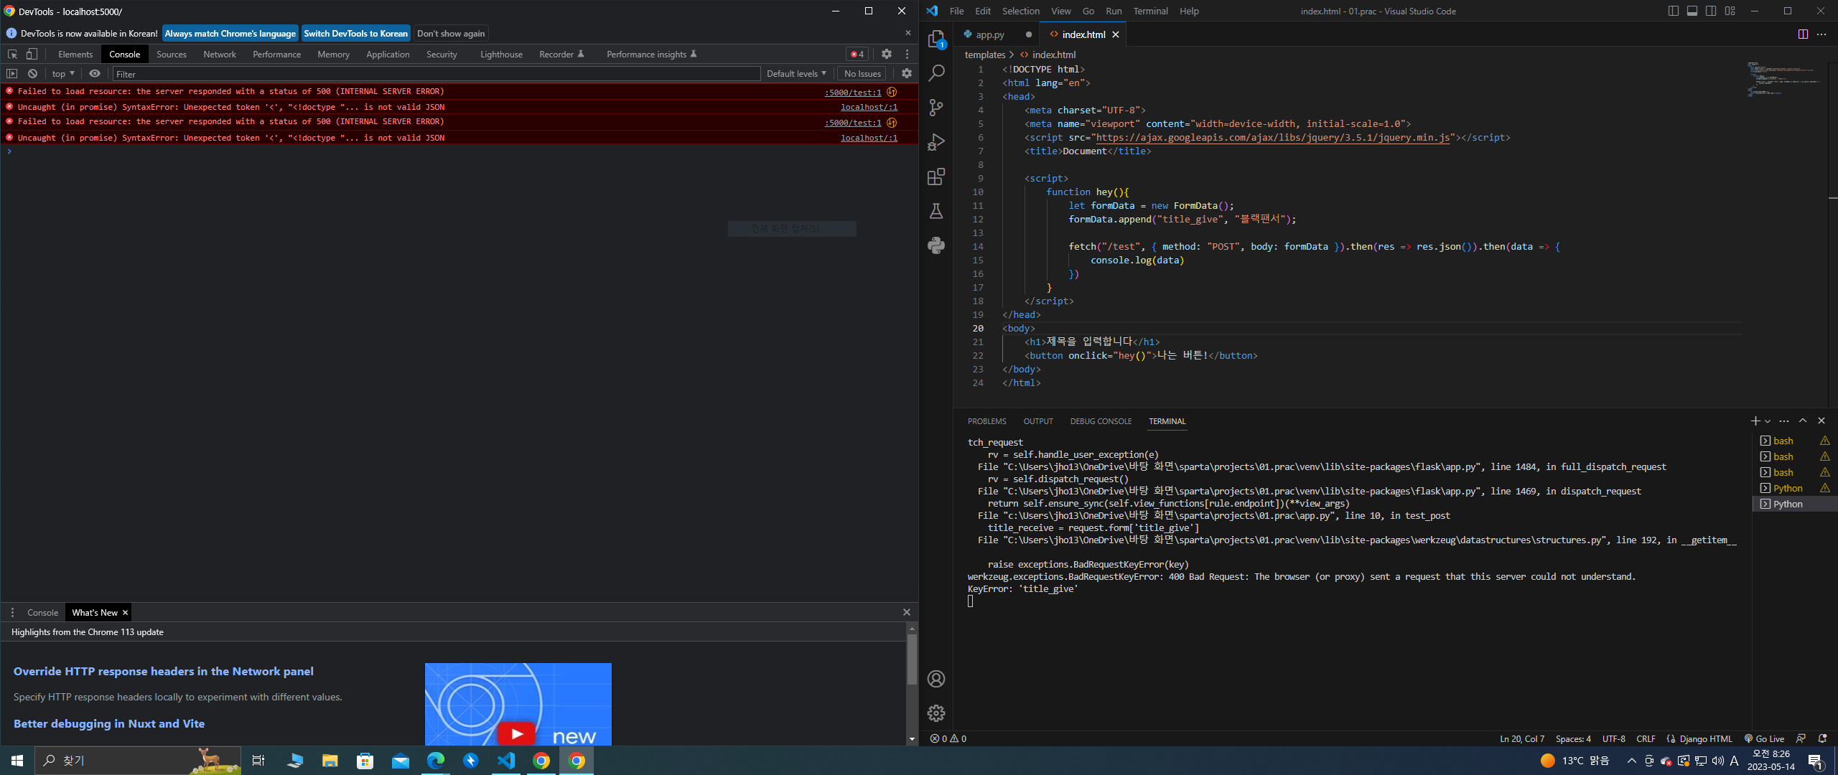1838x775 pixels.
Task: Dismiss the Korean language infobar
Action: tap(908, 33)
